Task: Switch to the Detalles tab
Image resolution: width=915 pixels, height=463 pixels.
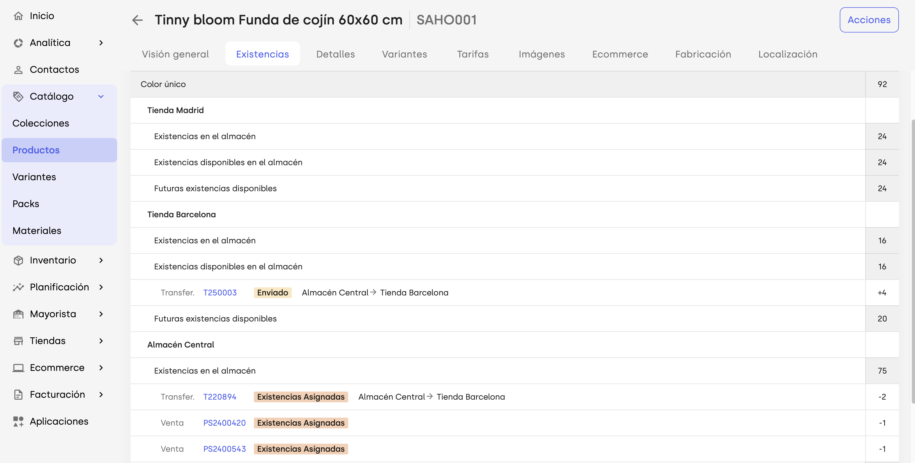Action: [335, 54]
